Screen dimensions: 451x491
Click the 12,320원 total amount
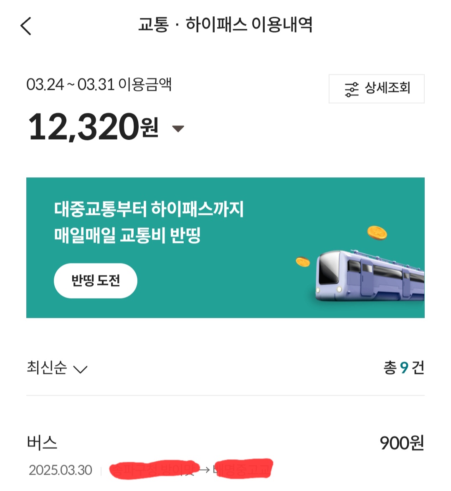pyautogui.click(x=93, y=127)
